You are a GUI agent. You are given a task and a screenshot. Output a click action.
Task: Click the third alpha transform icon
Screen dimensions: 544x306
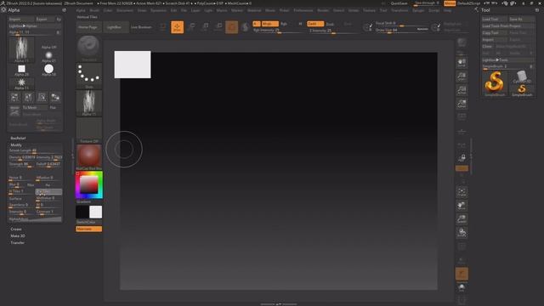pyautogui.click(x=42, y=98)
